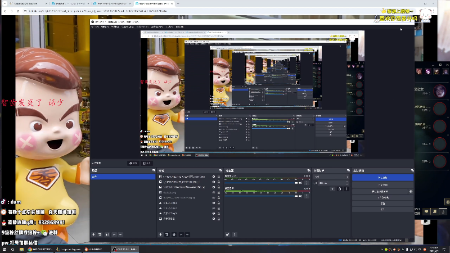The height and width of the screenshot is (253, 450).
Task: Switch to OBS window on taskbar
Action: 125,250
